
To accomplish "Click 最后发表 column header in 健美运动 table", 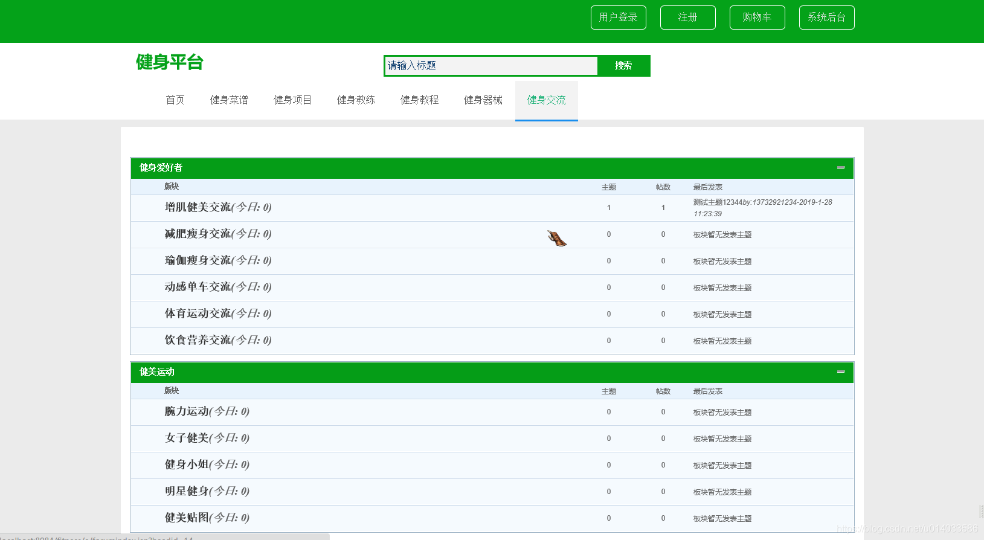I will (708, 391).
